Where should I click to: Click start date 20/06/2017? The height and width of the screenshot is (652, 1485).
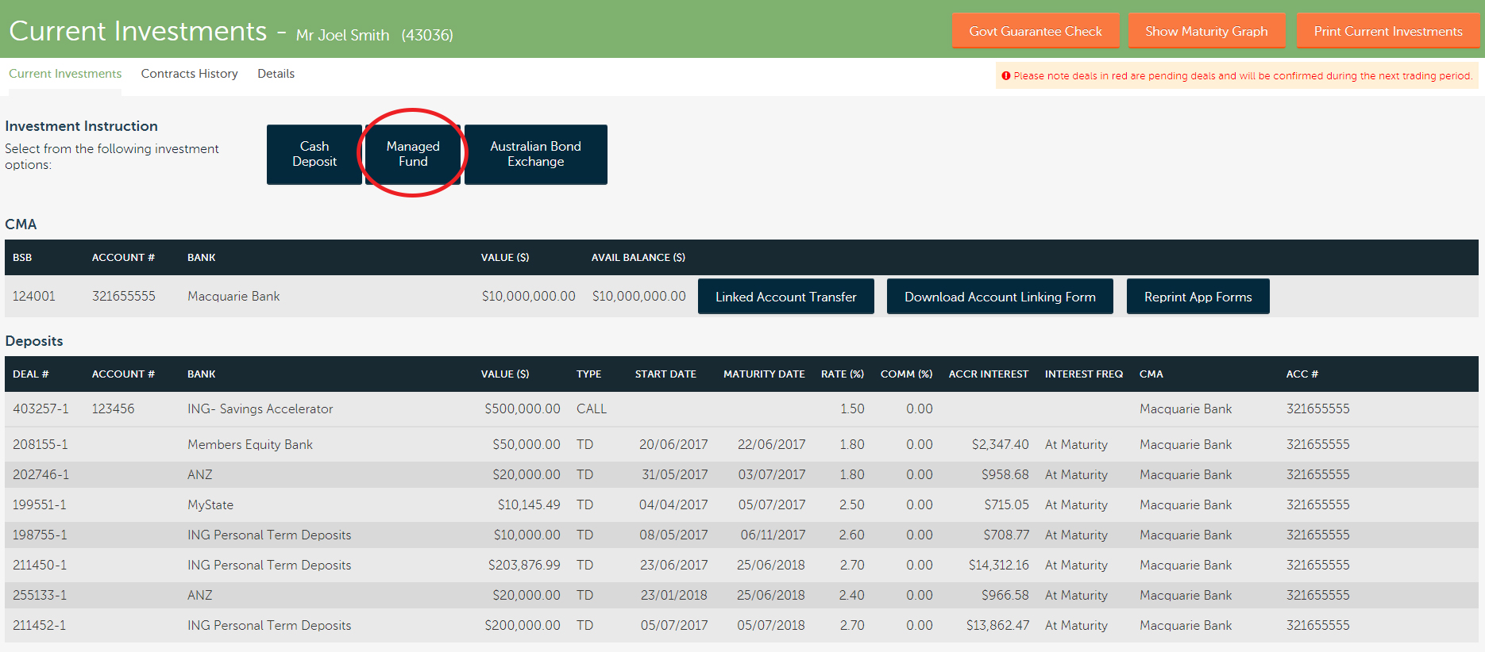tap(673, 444)
